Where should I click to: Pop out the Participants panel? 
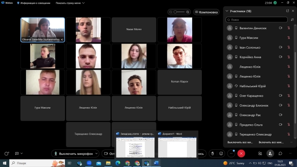pyautogui.click(x=288, y=11)
